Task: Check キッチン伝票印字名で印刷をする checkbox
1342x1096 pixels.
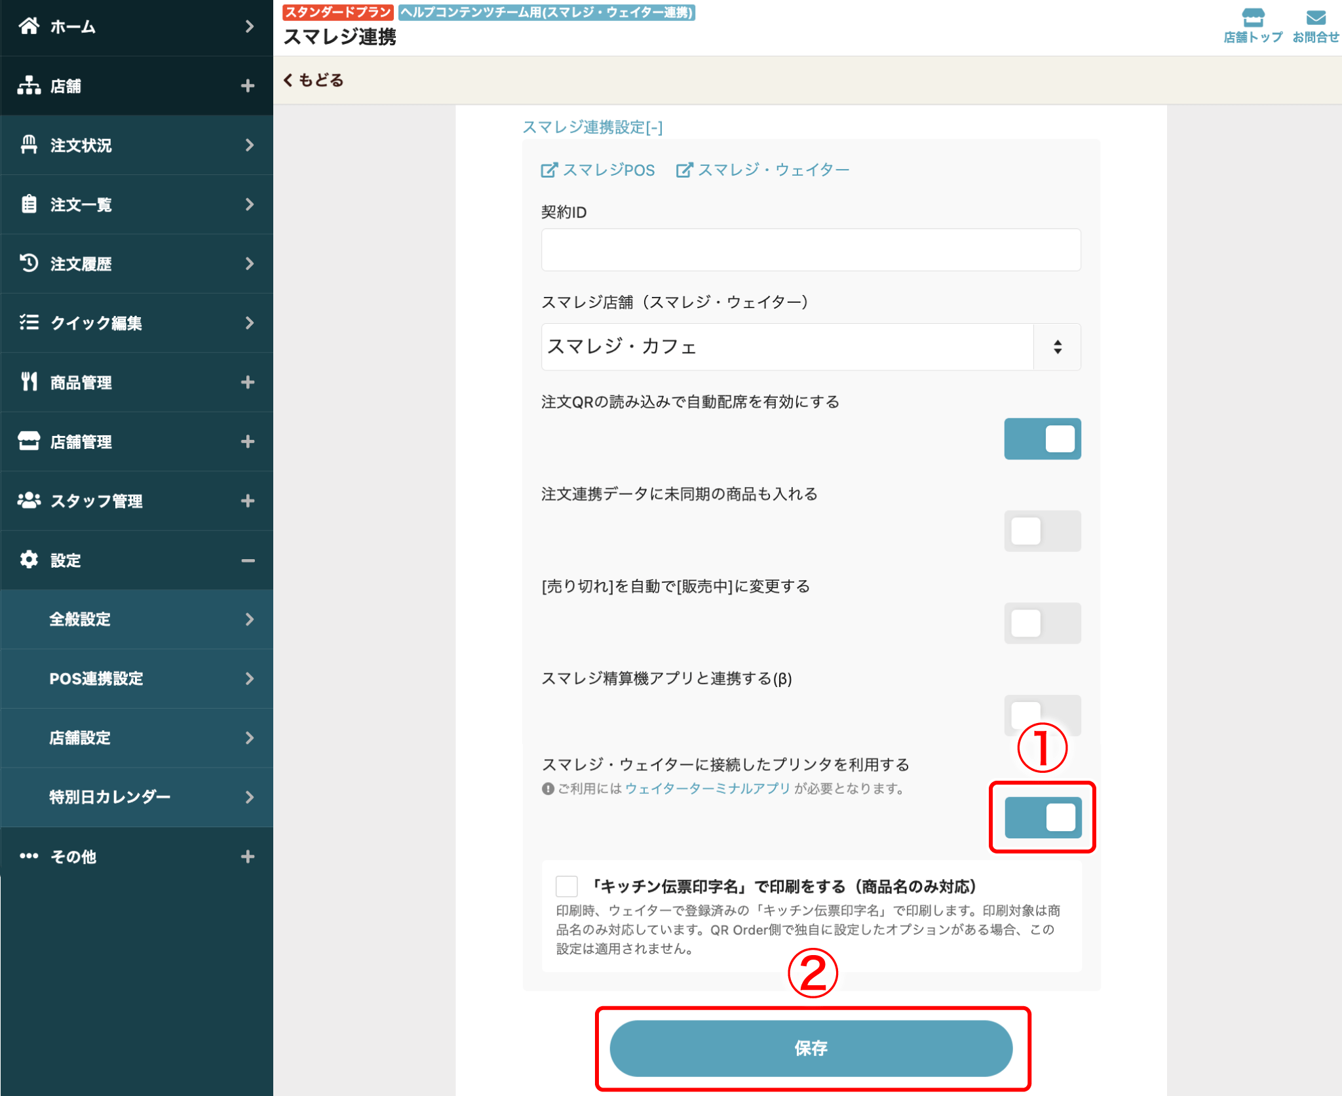Action: tap(567, 886)
